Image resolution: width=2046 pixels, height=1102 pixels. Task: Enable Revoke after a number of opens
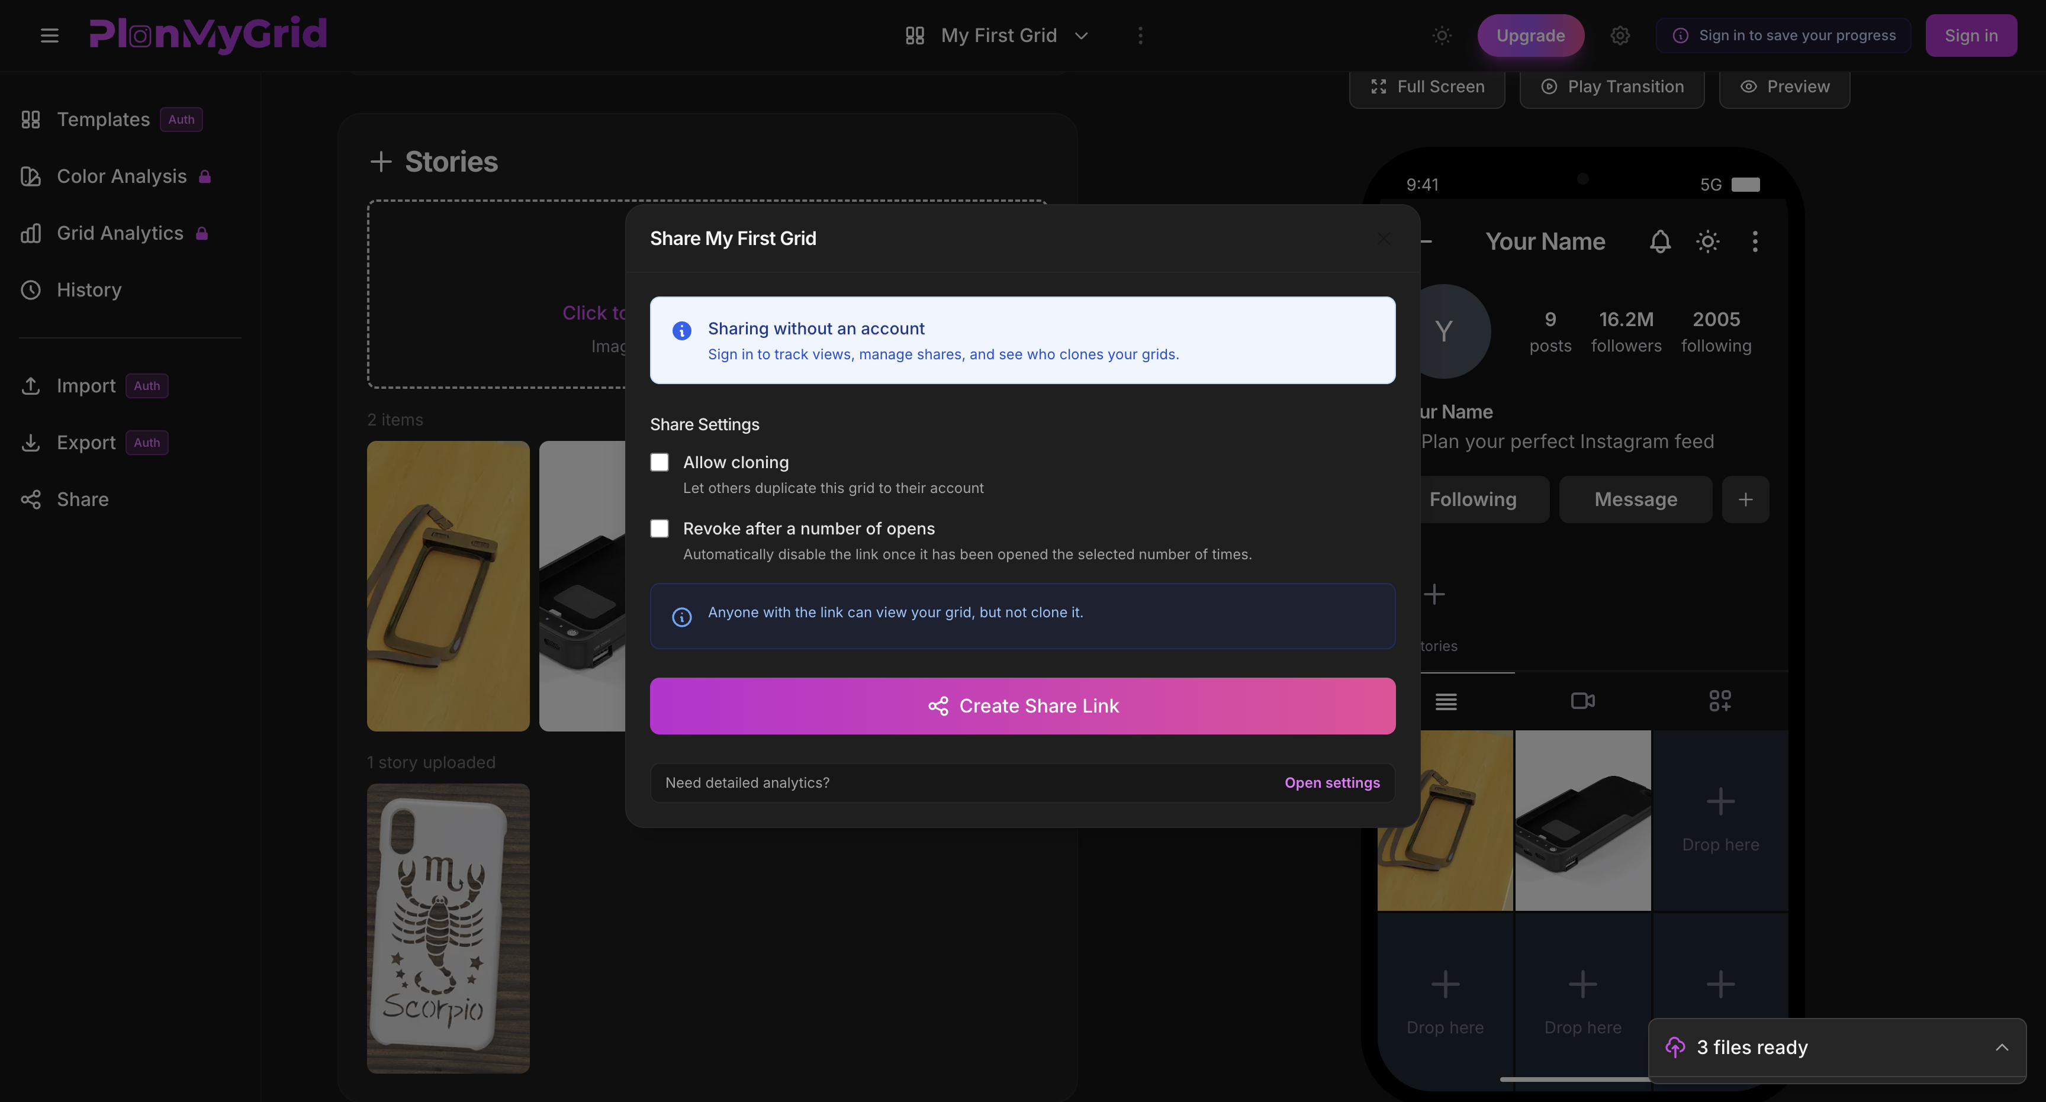tap(660, 528)
